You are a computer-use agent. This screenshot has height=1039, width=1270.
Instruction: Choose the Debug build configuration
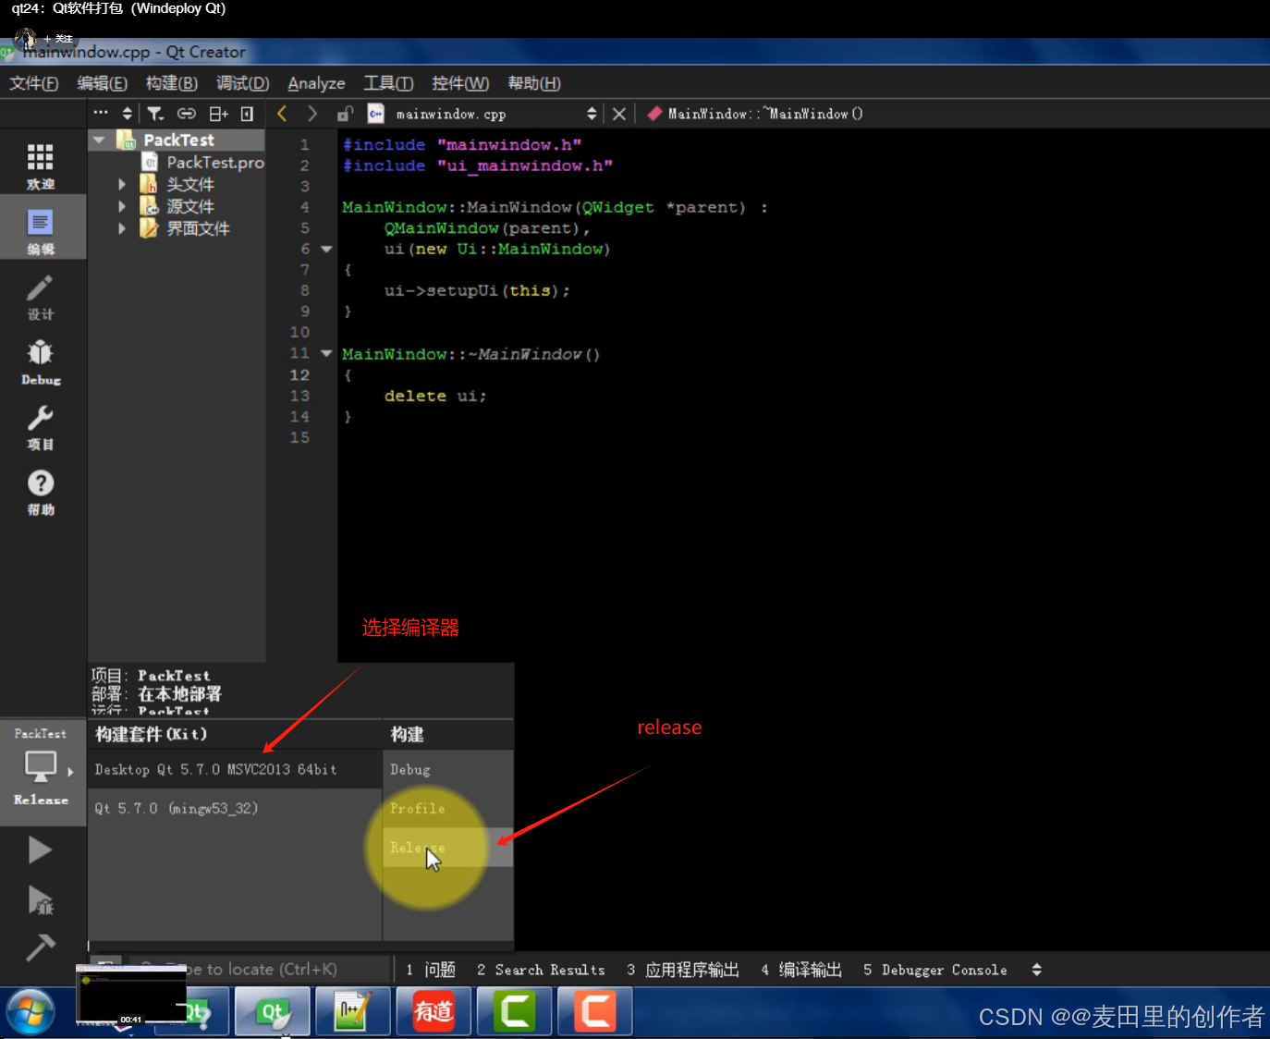coord(448,769)
